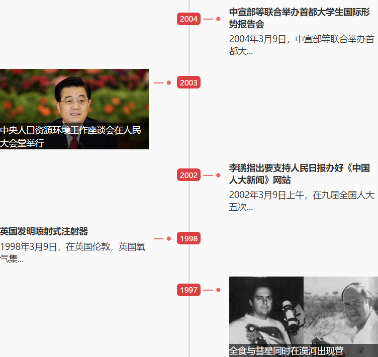Screen dimensions: 378x357
Task: Click caption 全食与彗星同时在漠河出现营
Action: (286, 351)
